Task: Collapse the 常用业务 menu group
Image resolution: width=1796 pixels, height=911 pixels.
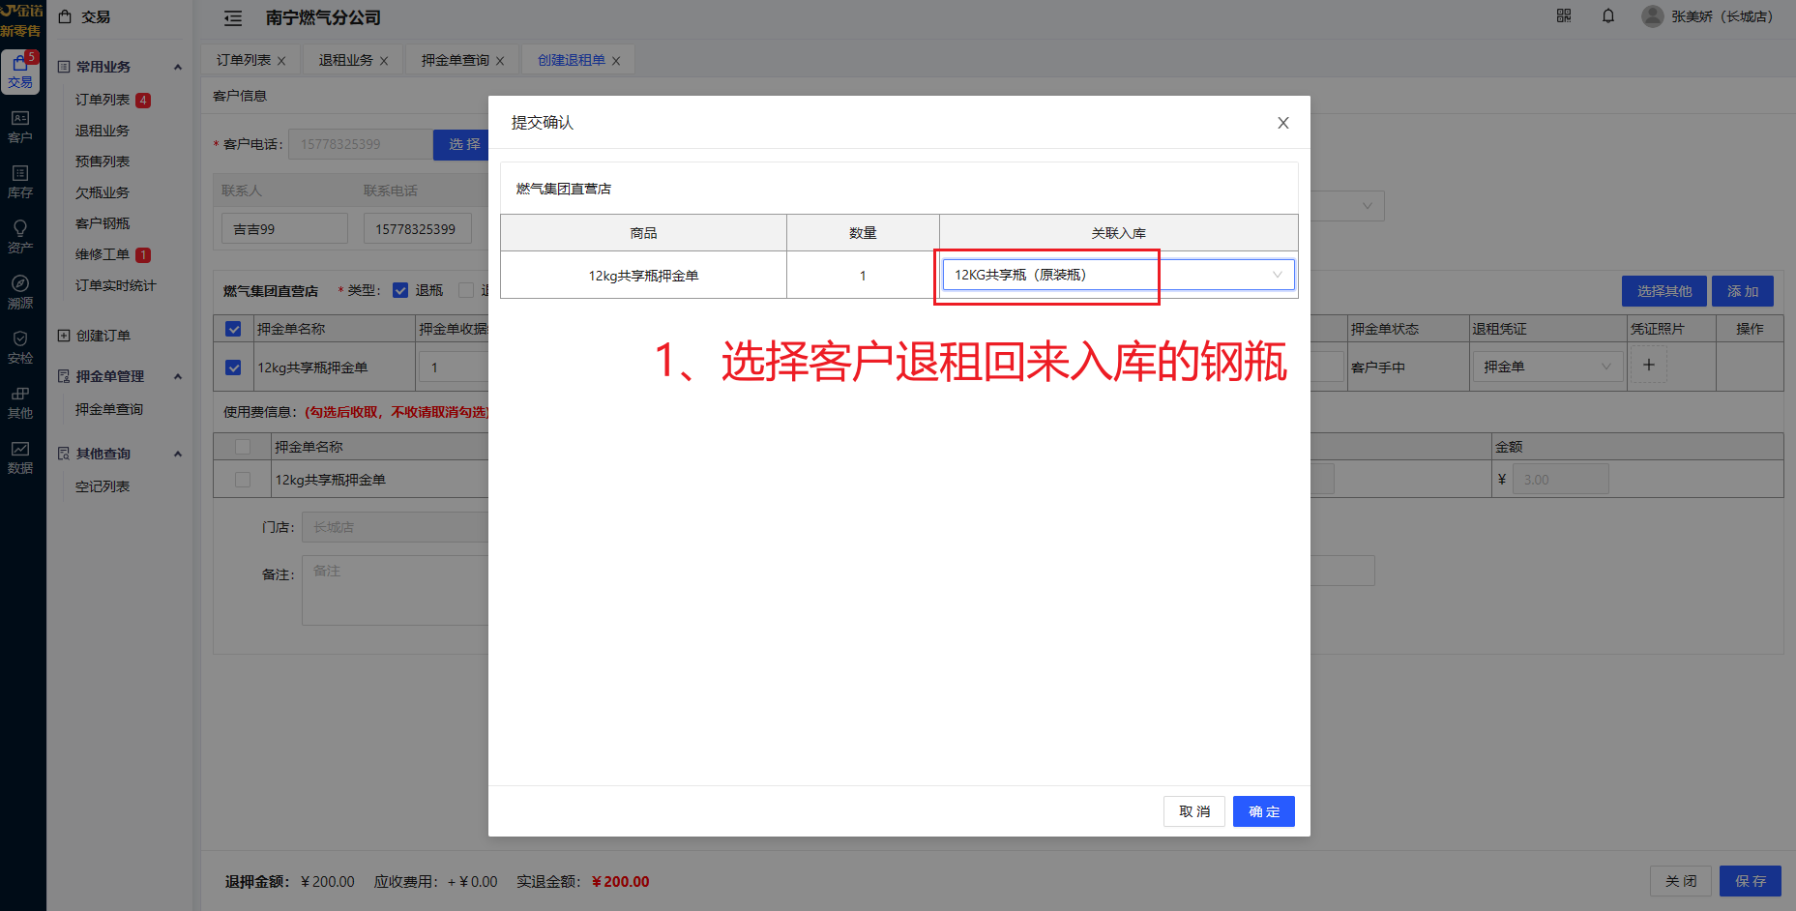Action: pyautogui.click(x=178, y=67)
